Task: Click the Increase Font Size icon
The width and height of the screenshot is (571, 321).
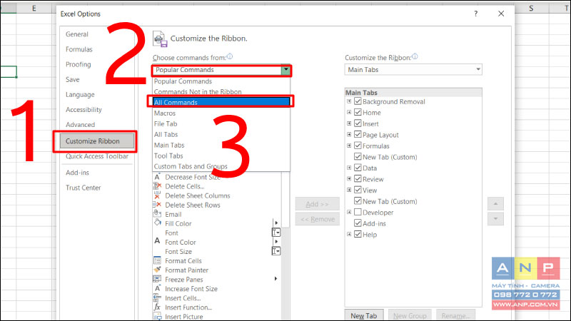Action: tap(157, 288)
